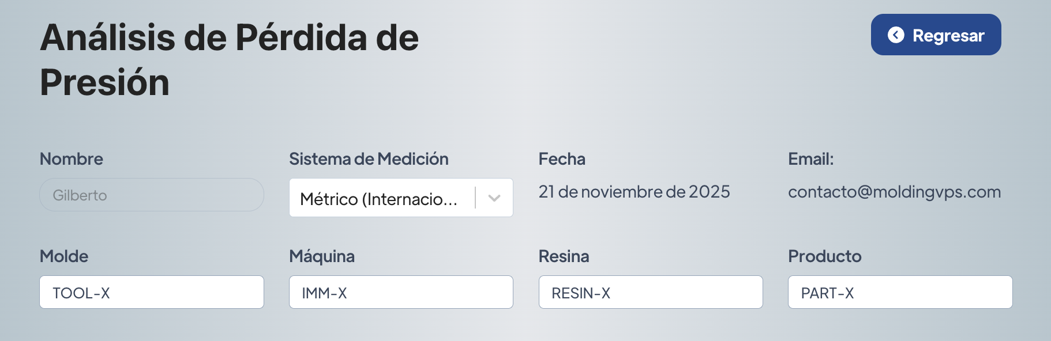Select the Máquina input containing IMM-X
The image size is (1051, 341).
pos(401,293)
